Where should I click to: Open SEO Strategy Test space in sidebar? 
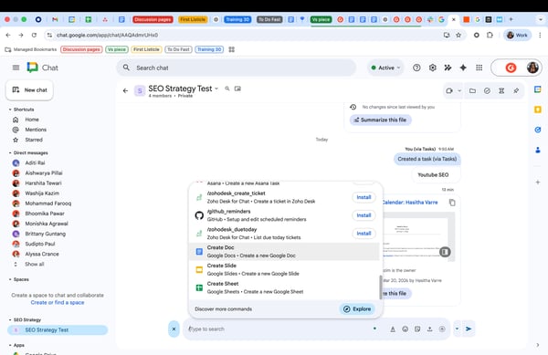58,329
